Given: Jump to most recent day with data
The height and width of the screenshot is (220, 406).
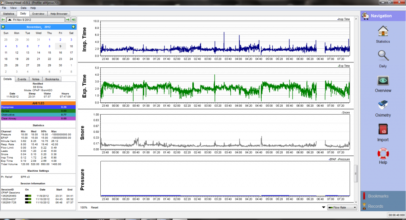Looking at the screenshot, I should 73,20.
